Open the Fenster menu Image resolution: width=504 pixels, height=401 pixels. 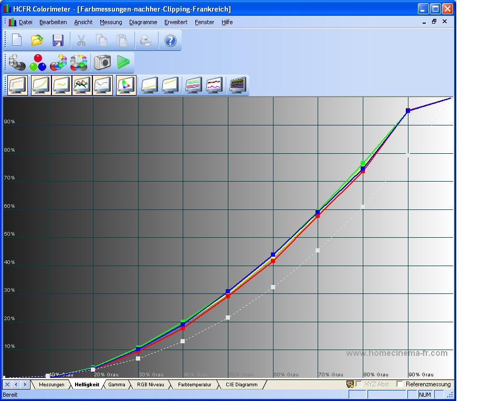[204, 22]
